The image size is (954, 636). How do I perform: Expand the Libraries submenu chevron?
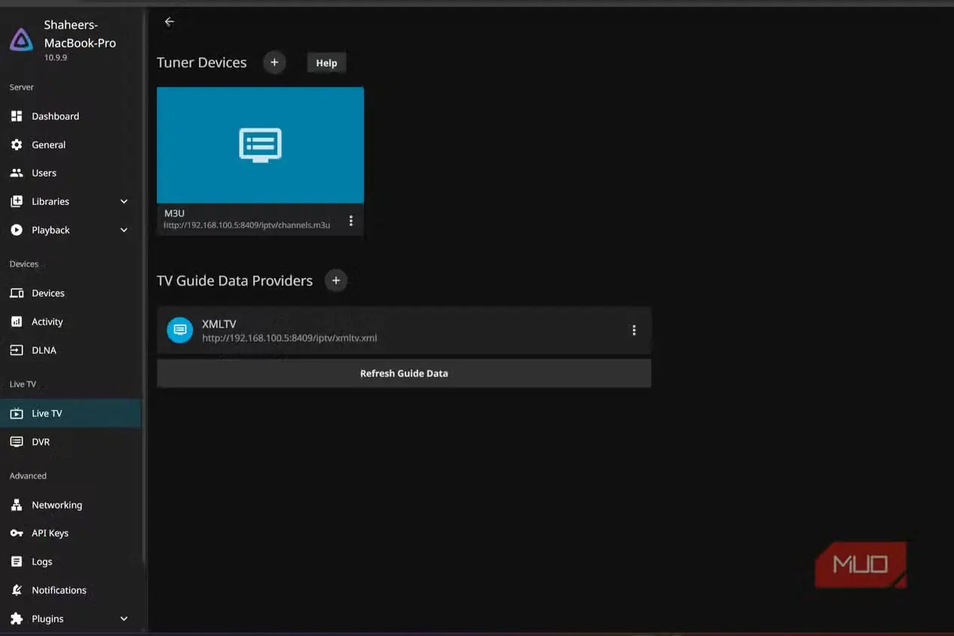tap(124, 202)
